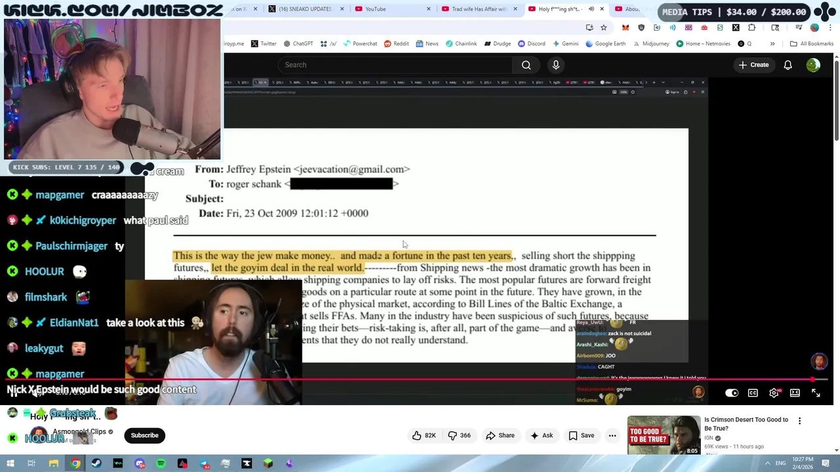The width and height of the screenshot is (840, 472).
Task: Open Google Earth bookmark
Action: tap(606, 44)
